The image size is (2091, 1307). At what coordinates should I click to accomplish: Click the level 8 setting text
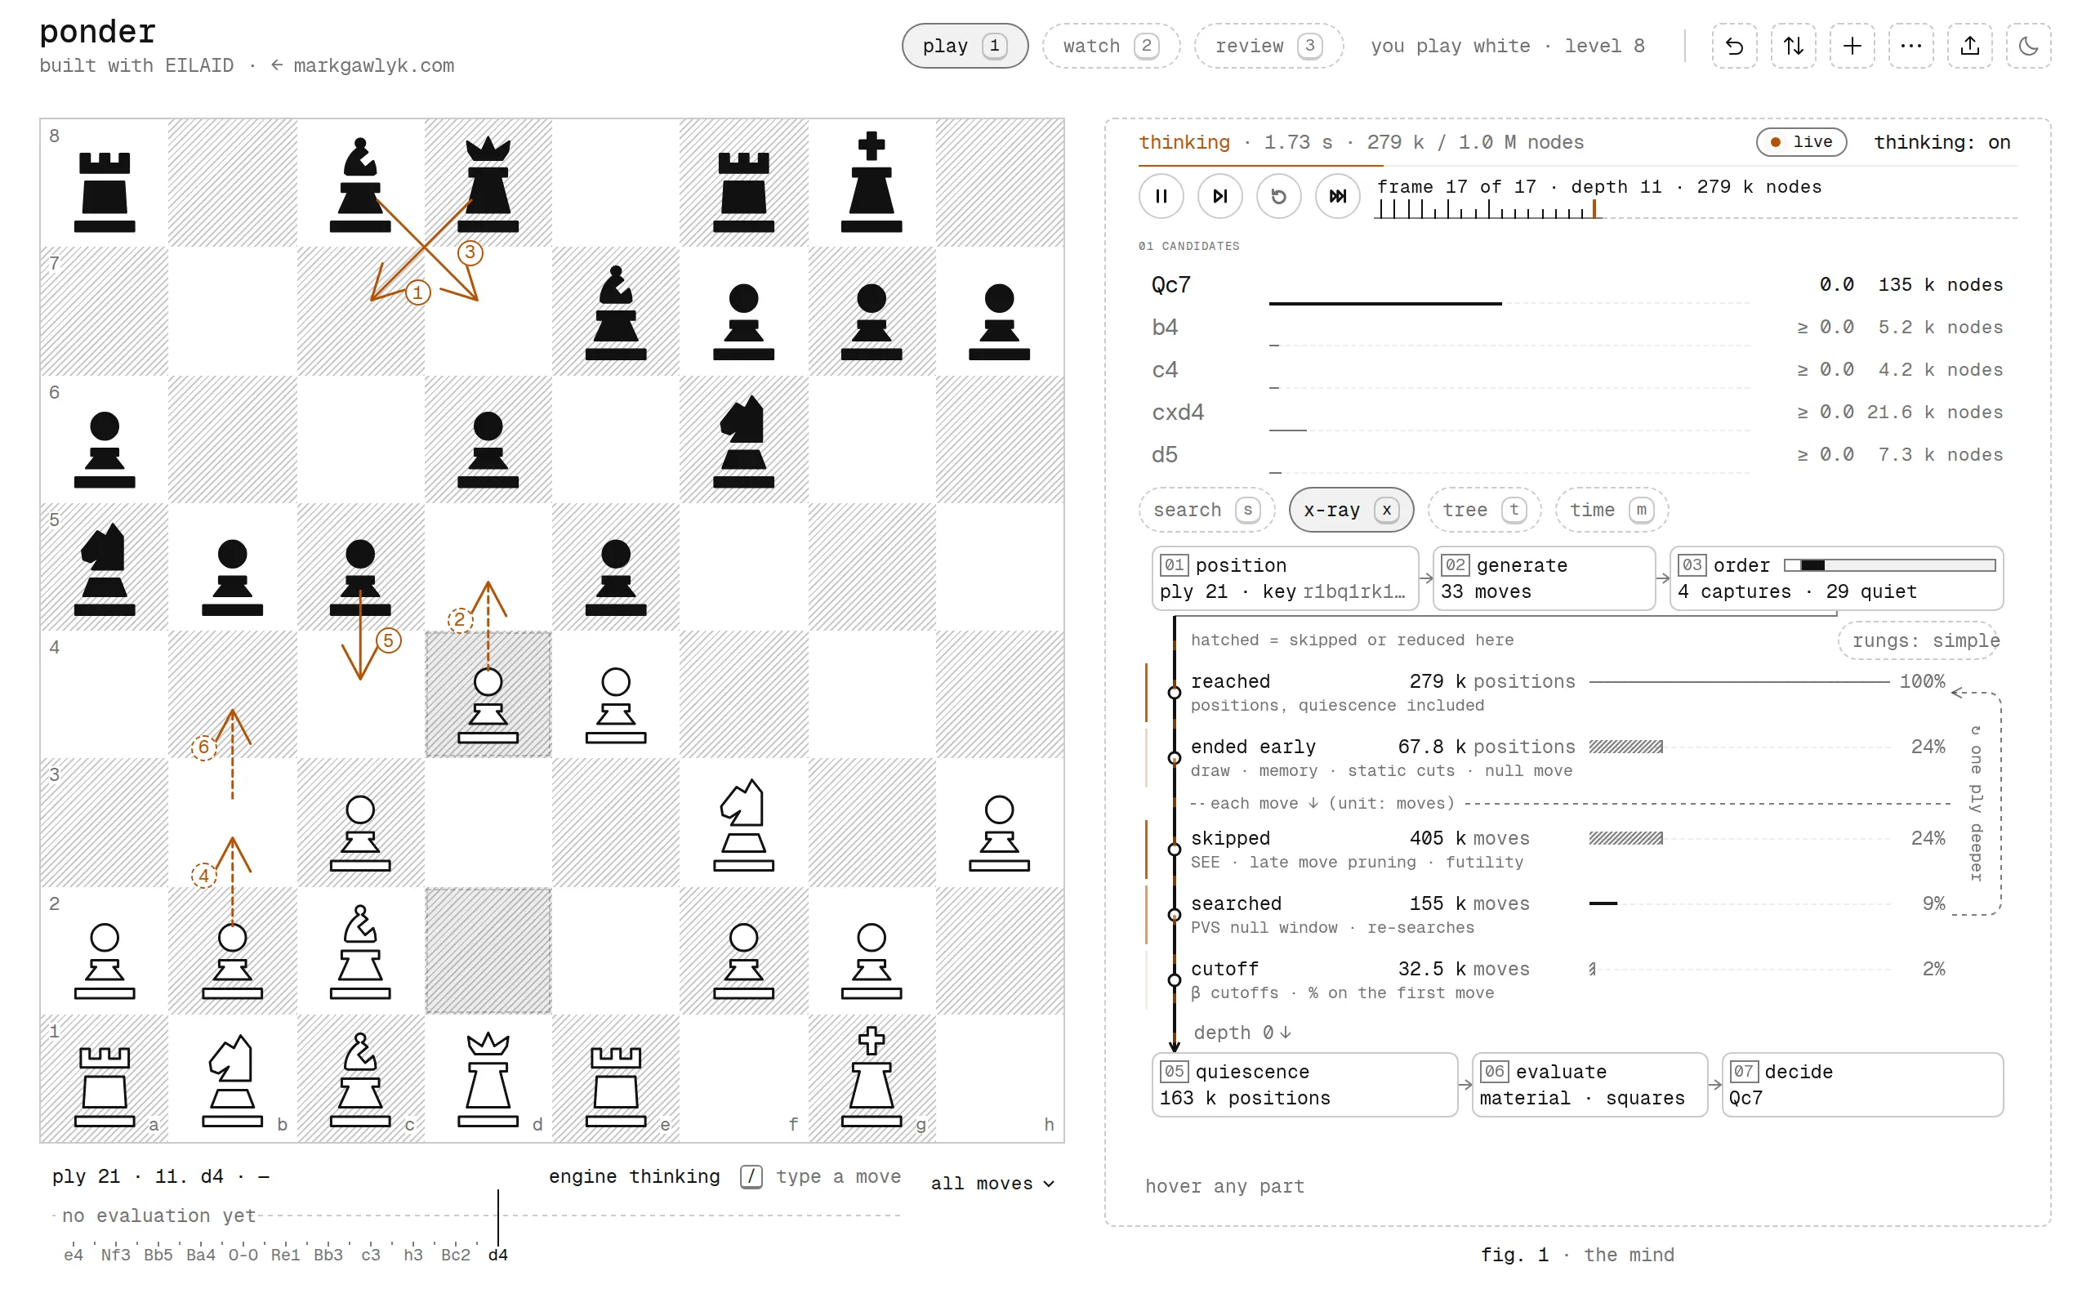[x=1604, y=46]
